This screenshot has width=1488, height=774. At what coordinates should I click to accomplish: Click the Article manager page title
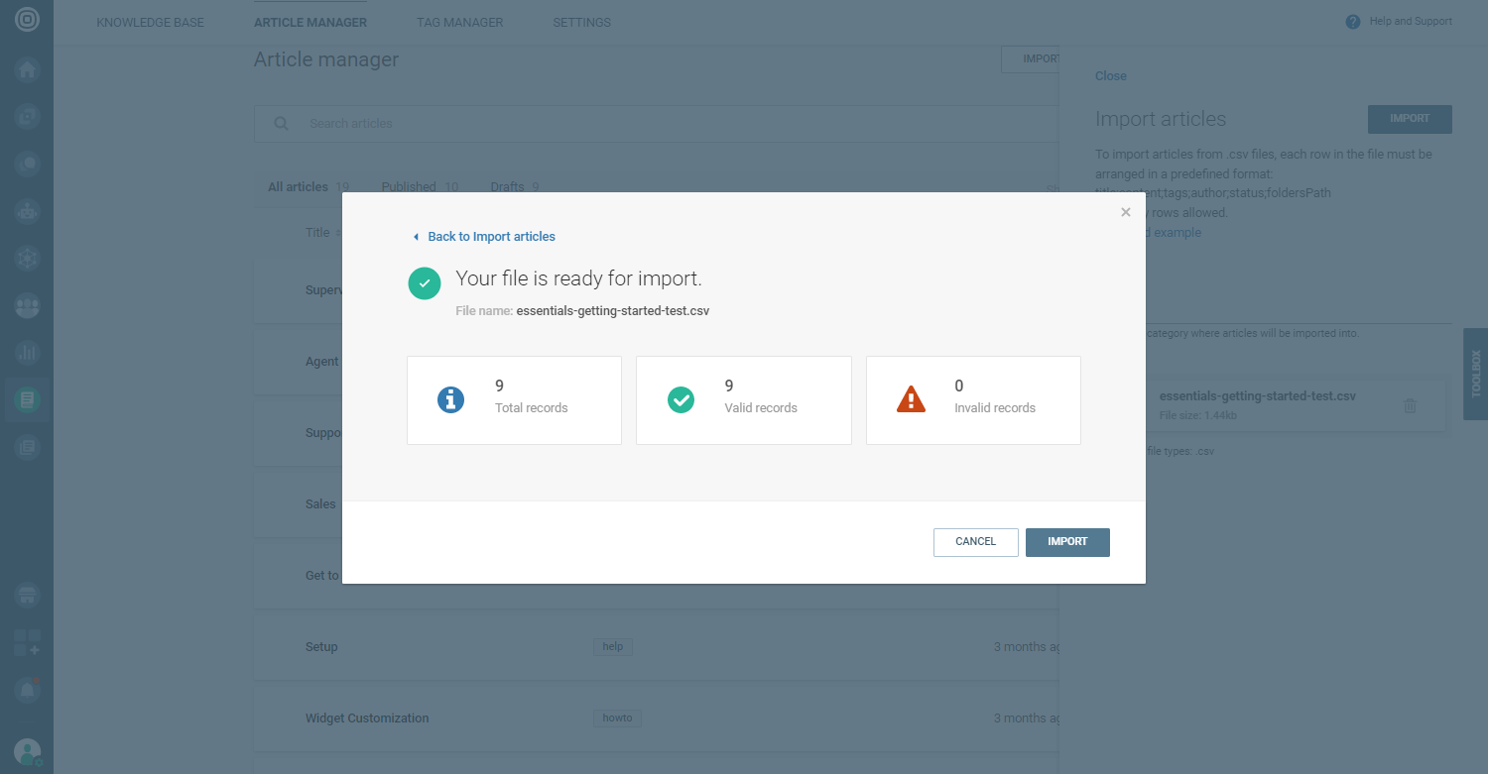click(326, 59)
